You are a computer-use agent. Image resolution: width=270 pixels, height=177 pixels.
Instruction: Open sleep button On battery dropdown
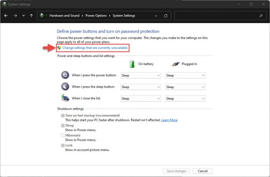pos(141,87)
